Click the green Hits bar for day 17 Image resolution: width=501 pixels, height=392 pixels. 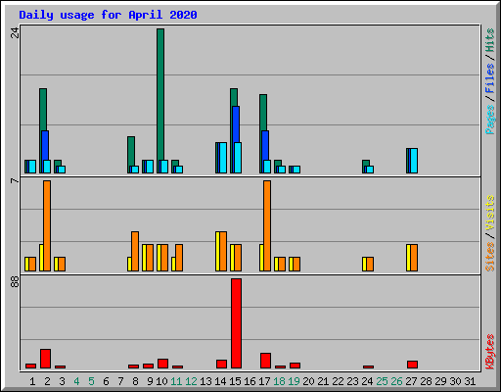[x=263, y=113]
